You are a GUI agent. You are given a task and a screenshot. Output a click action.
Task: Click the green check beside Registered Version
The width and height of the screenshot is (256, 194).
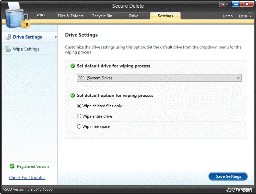12,166
